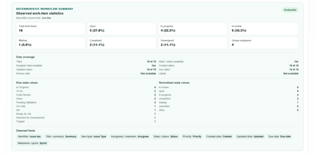
Task: Click the Selected for Development row
Action: click(x=86, y=118)
